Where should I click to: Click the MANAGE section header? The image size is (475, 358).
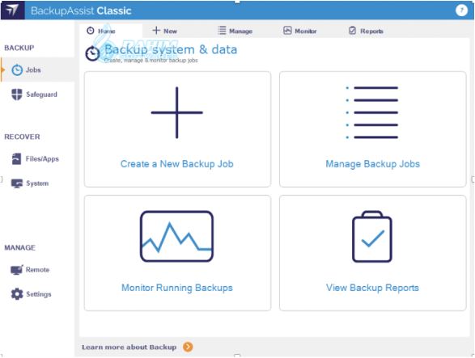[19, 247]
